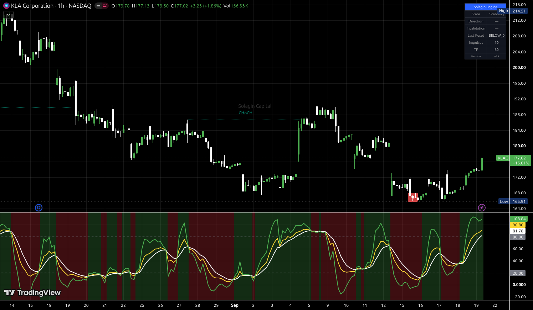Click date 14 on time axis

click(x=12, y=305)
